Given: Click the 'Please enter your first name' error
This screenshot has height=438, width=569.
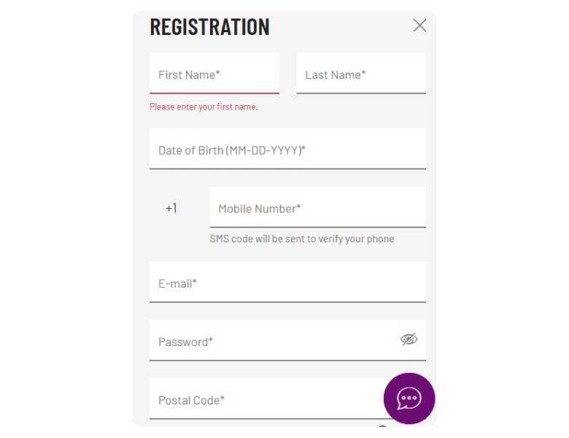Looking at the screenshot, I should click(204, 107).
